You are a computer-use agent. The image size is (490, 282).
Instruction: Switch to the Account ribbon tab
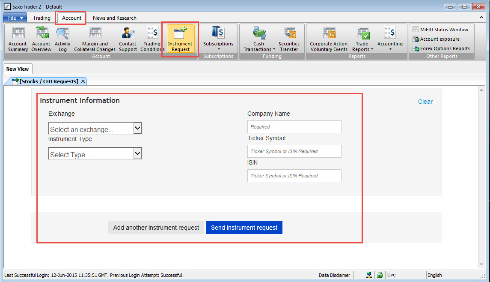click(71, 18)
